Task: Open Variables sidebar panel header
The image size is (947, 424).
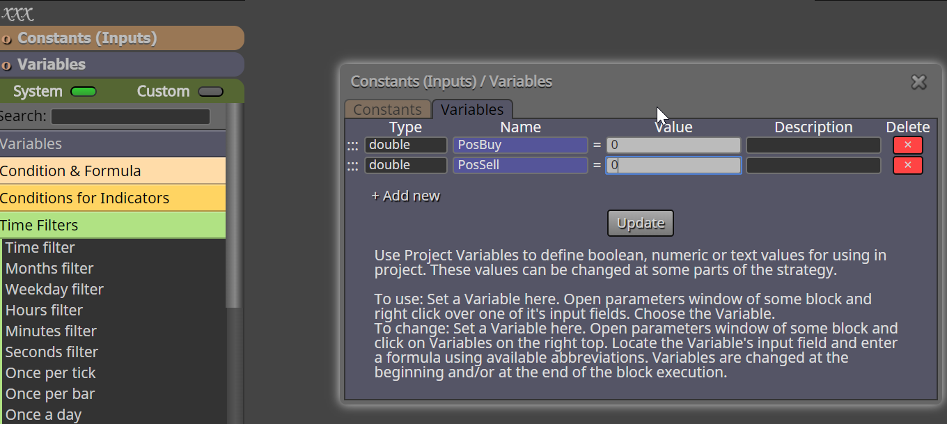Action: (x=122, y=65)
